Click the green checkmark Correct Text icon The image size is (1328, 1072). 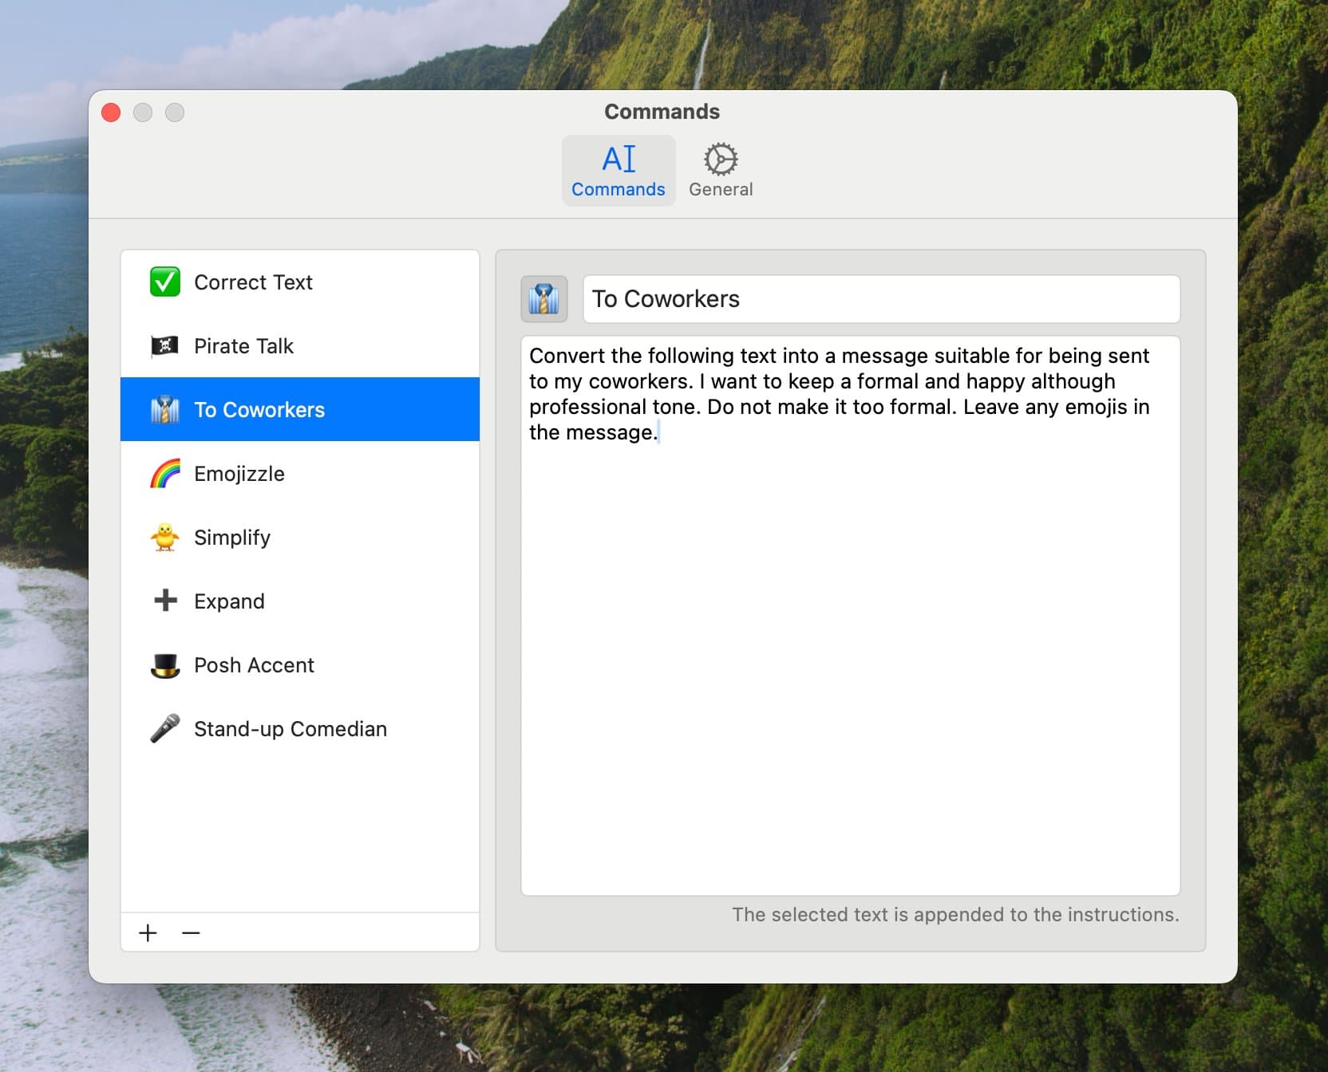[x=165, y=282]
